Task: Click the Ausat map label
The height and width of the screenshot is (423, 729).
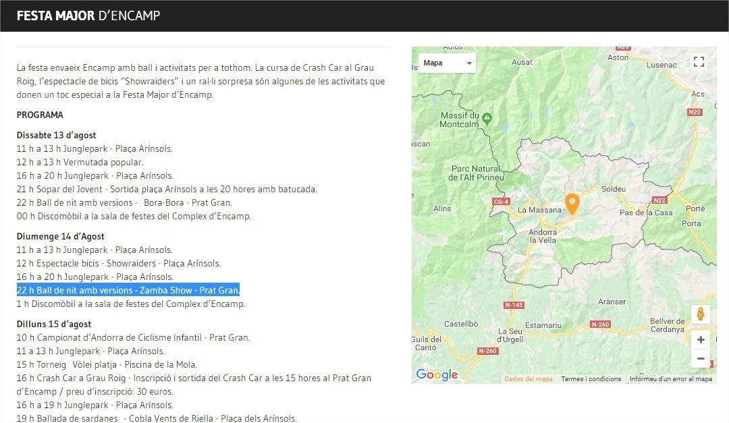Action: [522, 62]
